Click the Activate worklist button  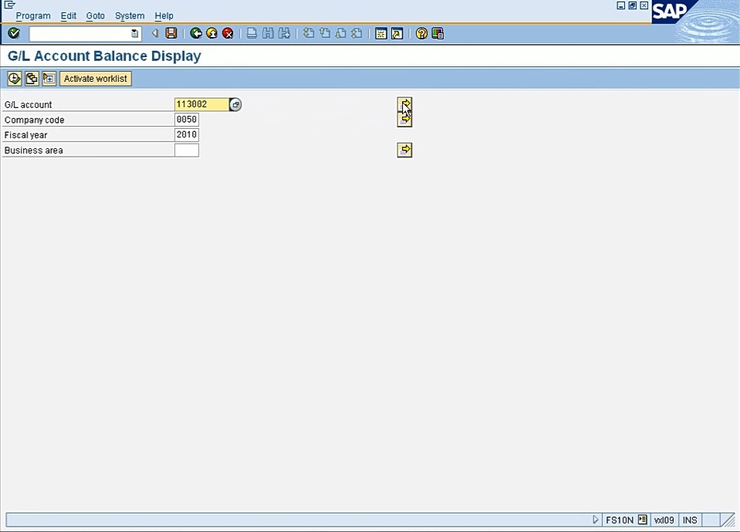(96, 78)
